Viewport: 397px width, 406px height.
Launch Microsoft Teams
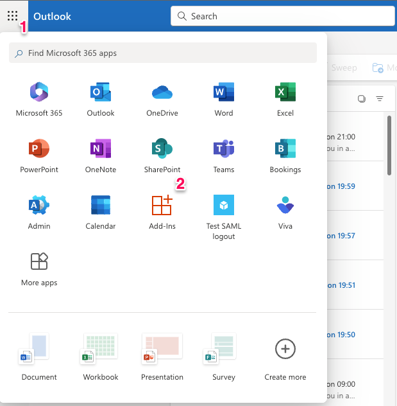click(x=224, y=156)
